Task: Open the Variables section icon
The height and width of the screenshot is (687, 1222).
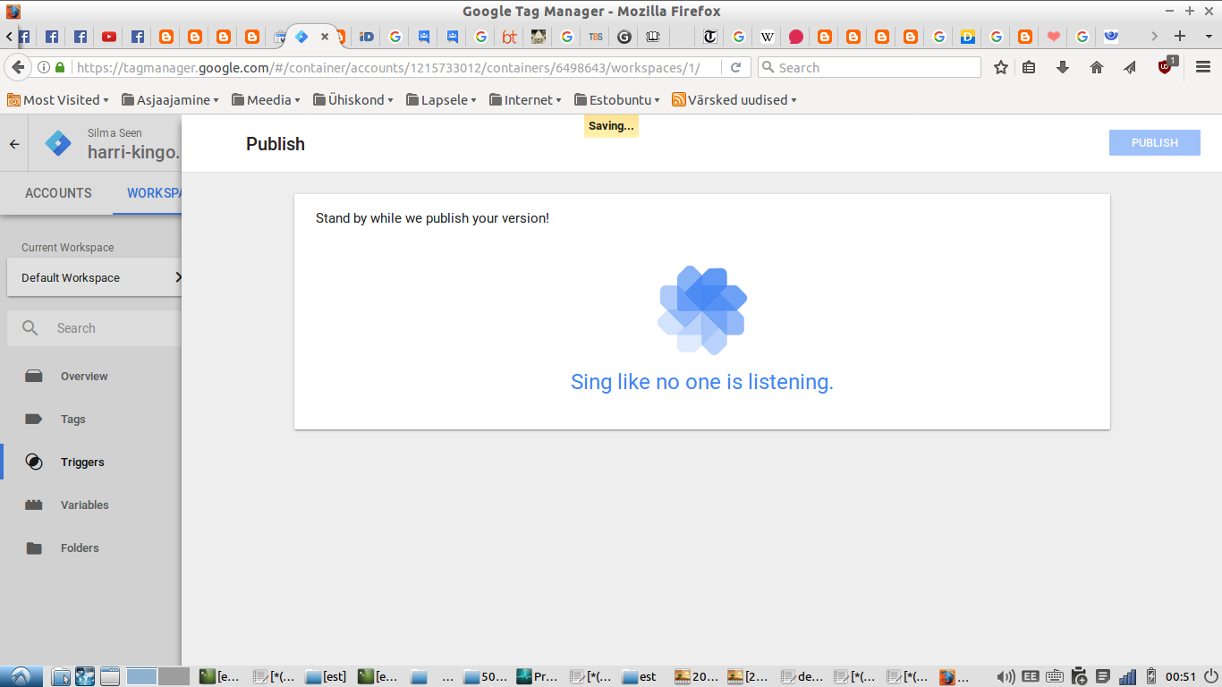Action: [x=34, y=505]
